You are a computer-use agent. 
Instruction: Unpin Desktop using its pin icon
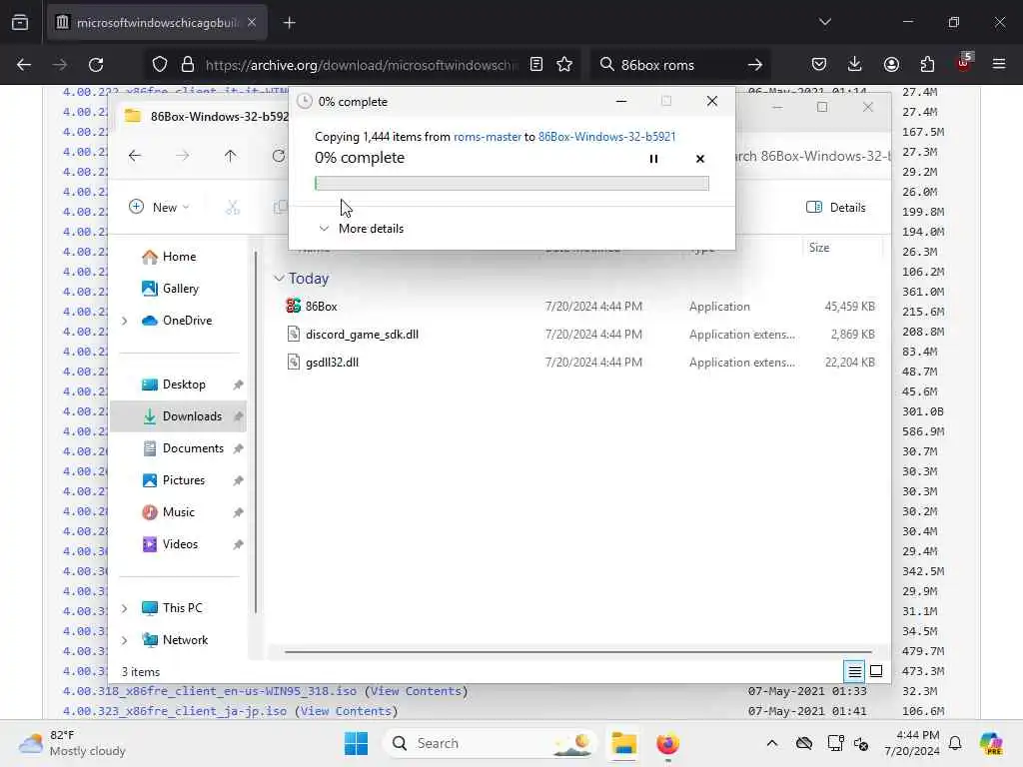coord(238,384)
